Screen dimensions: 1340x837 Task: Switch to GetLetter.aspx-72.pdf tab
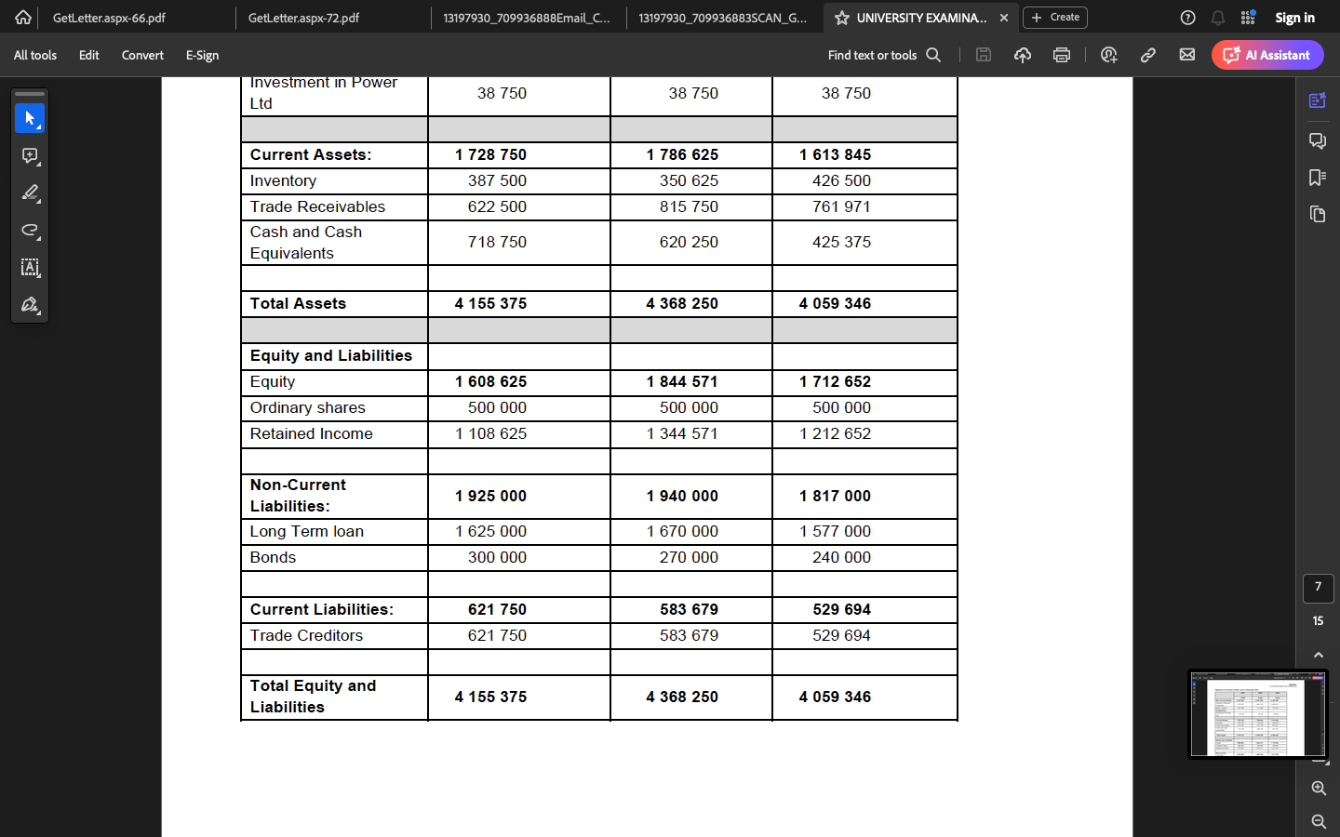[303, 18]
